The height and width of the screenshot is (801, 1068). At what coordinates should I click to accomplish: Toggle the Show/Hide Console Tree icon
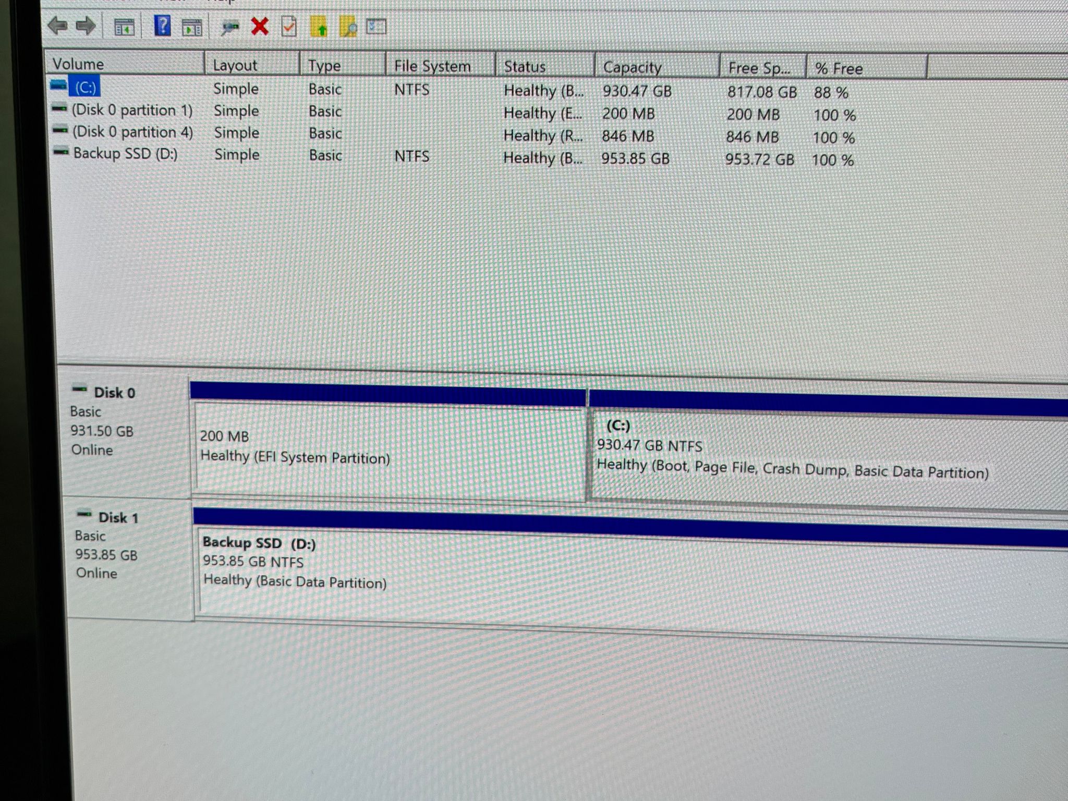click(124, 27)
